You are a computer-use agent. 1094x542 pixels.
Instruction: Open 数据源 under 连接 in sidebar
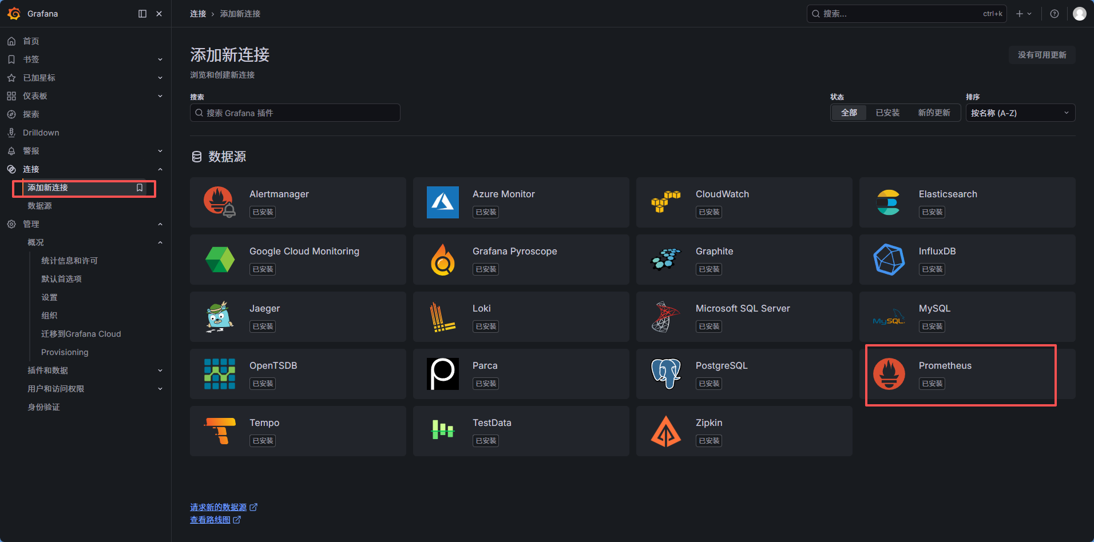[x=39, y=206]
